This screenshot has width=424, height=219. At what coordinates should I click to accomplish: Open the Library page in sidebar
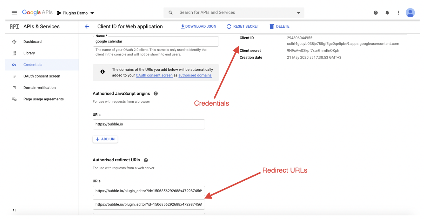29,53
